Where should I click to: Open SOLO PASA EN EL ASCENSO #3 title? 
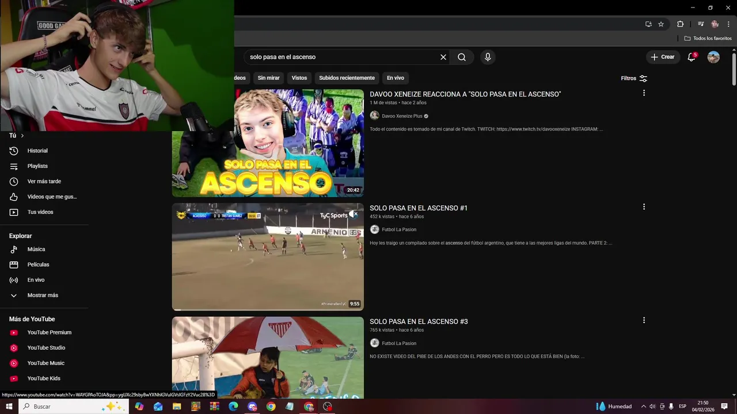coord(419,321)
